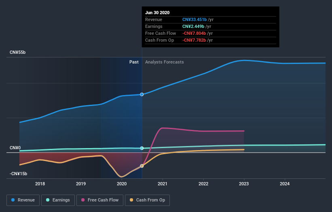
Task: Click the 2023 x-axis label
Action: tap(244, 184)
